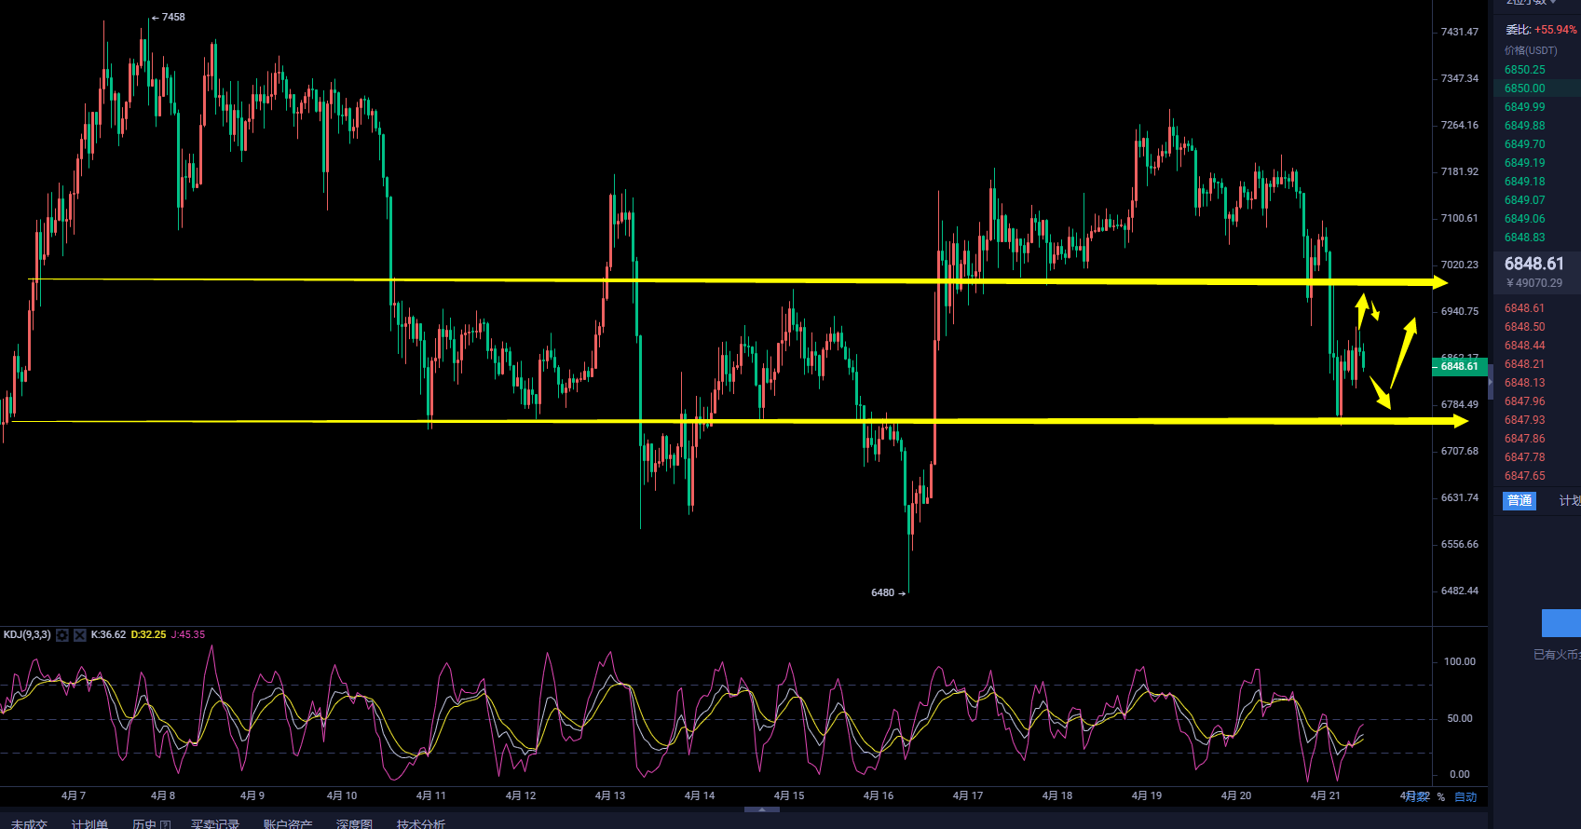Open the decimal precision dropdown in order book
1581x829 pixels.
pyautogui.click(x=1533, y=3)
